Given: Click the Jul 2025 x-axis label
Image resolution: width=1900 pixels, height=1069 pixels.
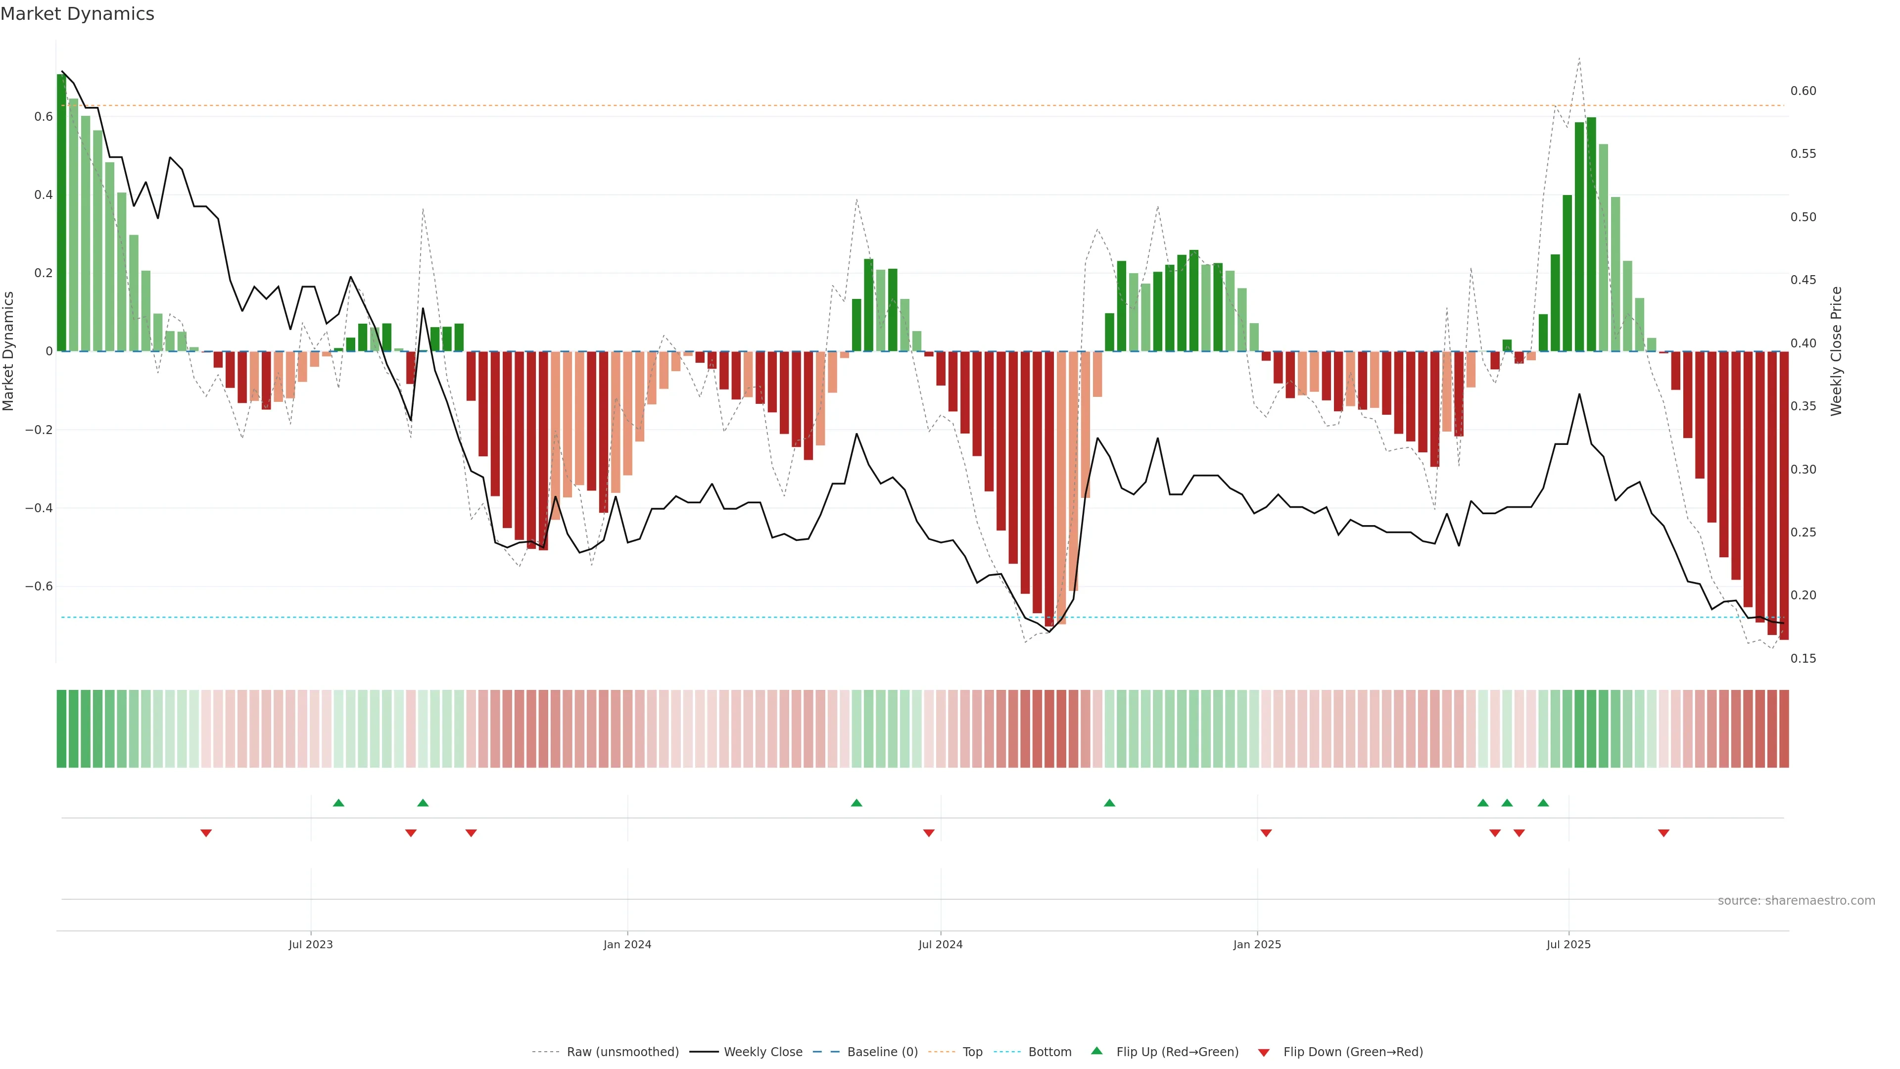Looking at the screenshot, I should tap(1569, 944).
